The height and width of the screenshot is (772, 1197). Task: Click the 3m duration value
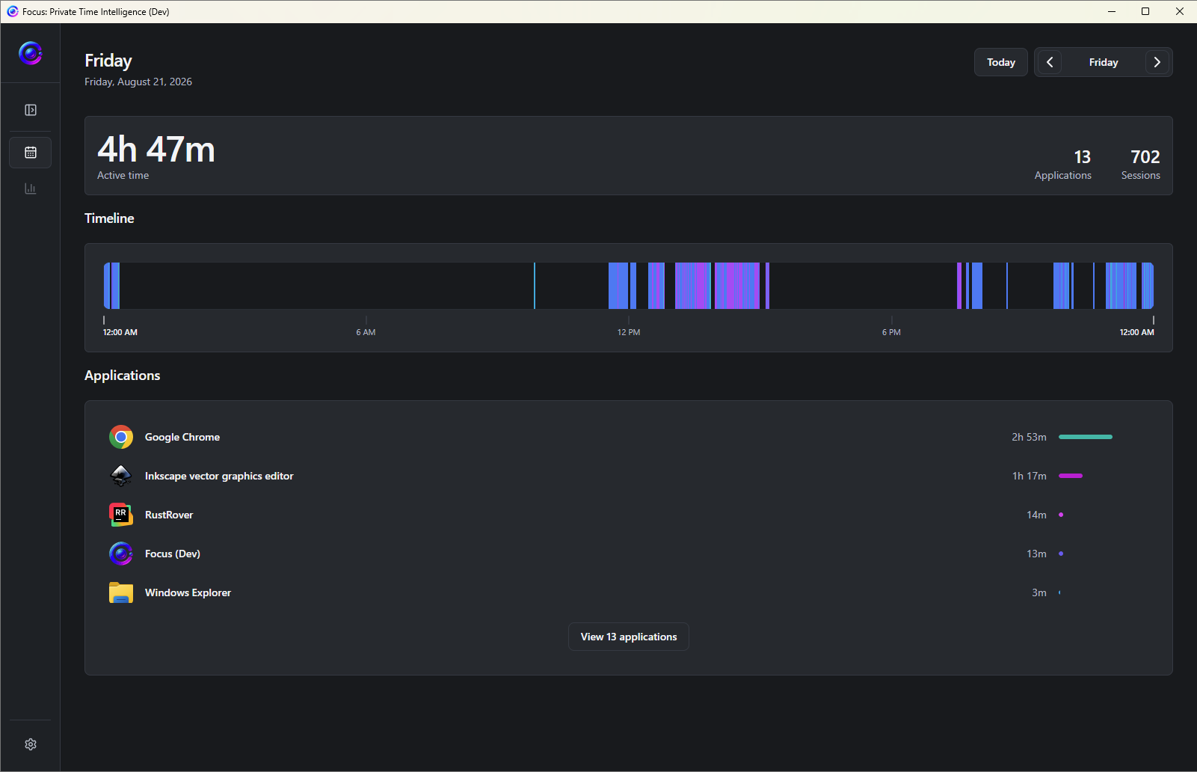point(1039,592)
